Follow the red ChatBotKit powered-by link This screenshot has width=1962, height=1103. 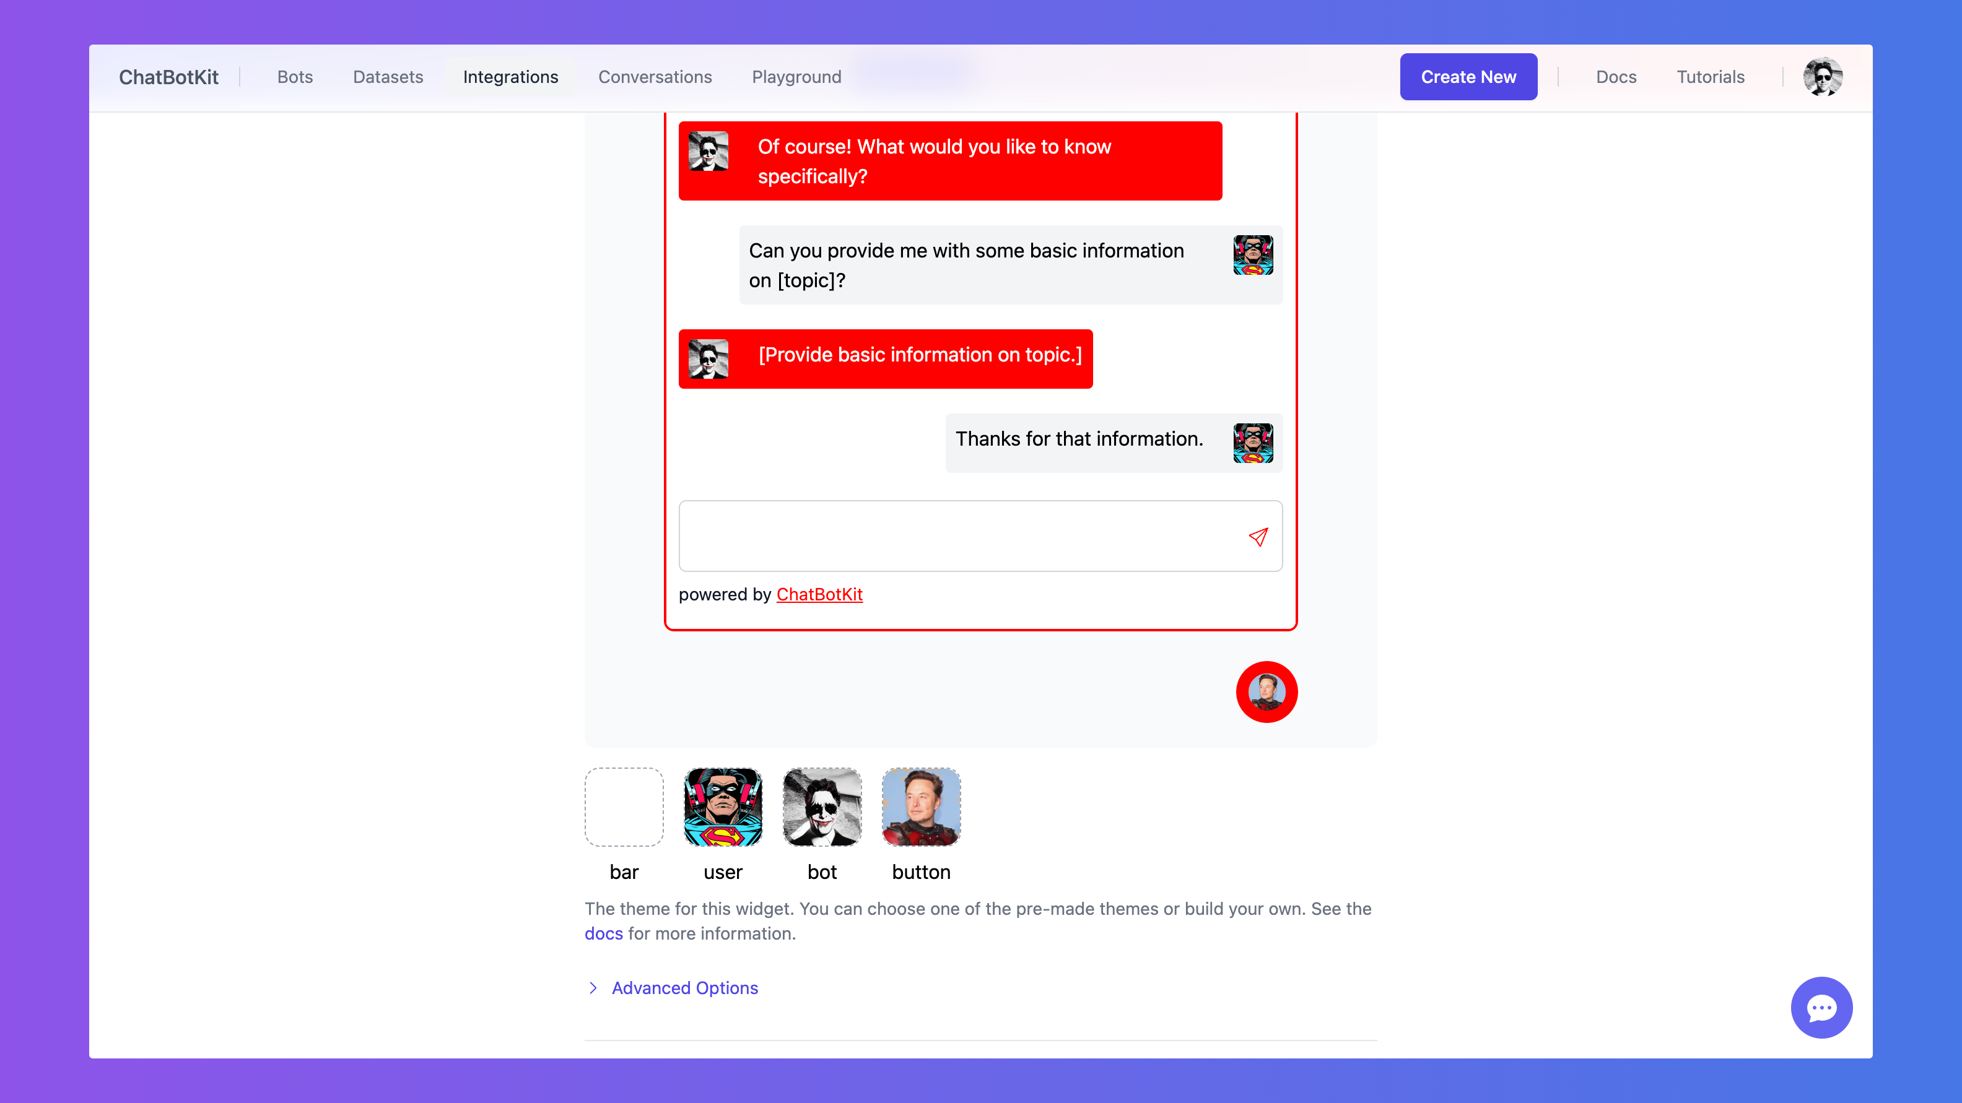click(819, 594)
